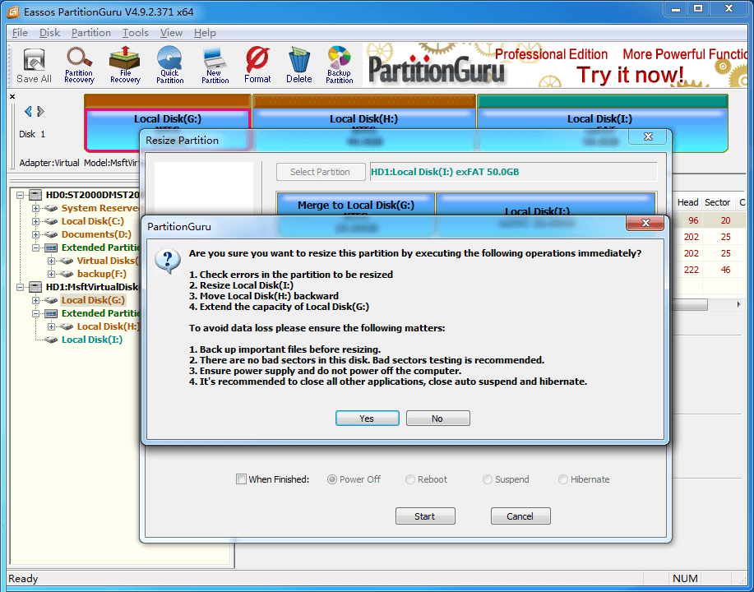Click the HD1 disk drive icon in tree

35,287
